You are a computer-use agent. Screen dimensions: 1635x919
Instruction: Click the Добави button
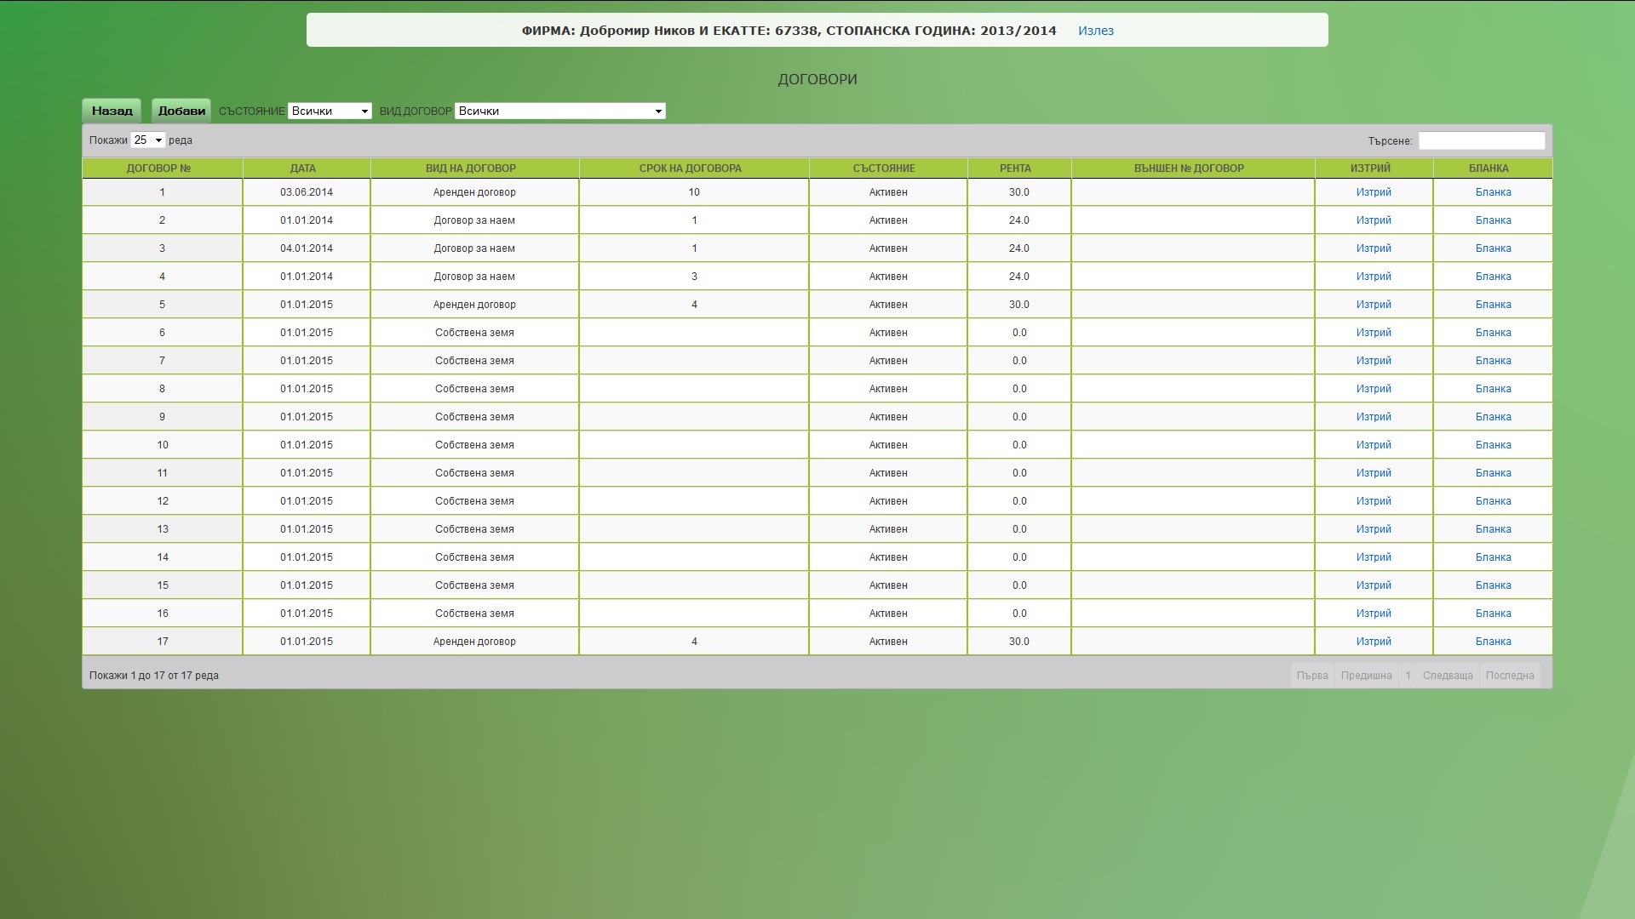[181, 111]
